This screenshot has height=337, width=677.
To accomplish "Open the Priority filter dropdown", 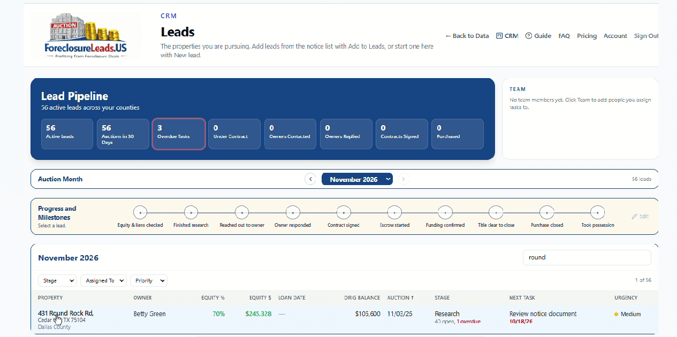I will pos(149,280).
